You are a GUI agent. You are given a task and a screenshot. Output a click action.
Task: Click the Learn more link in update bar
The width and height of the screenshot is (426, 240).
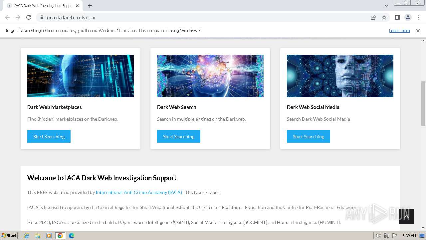pos(399,30)
